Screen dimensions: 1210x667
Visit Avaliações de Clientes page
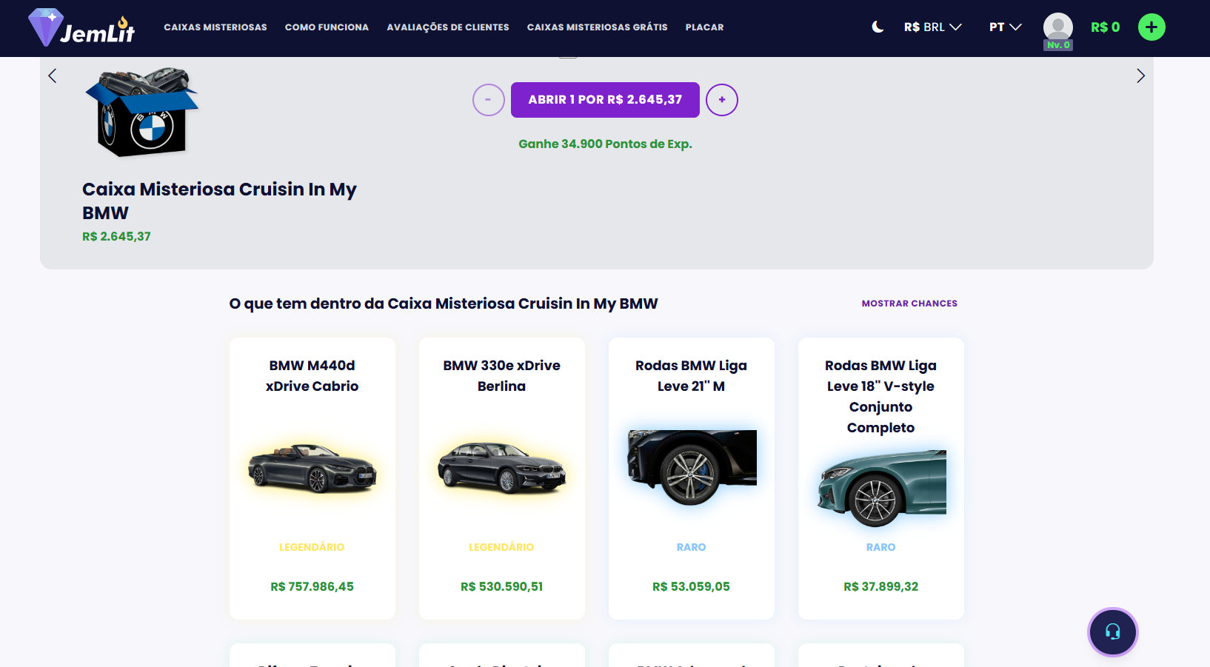(x=448, y=27)
